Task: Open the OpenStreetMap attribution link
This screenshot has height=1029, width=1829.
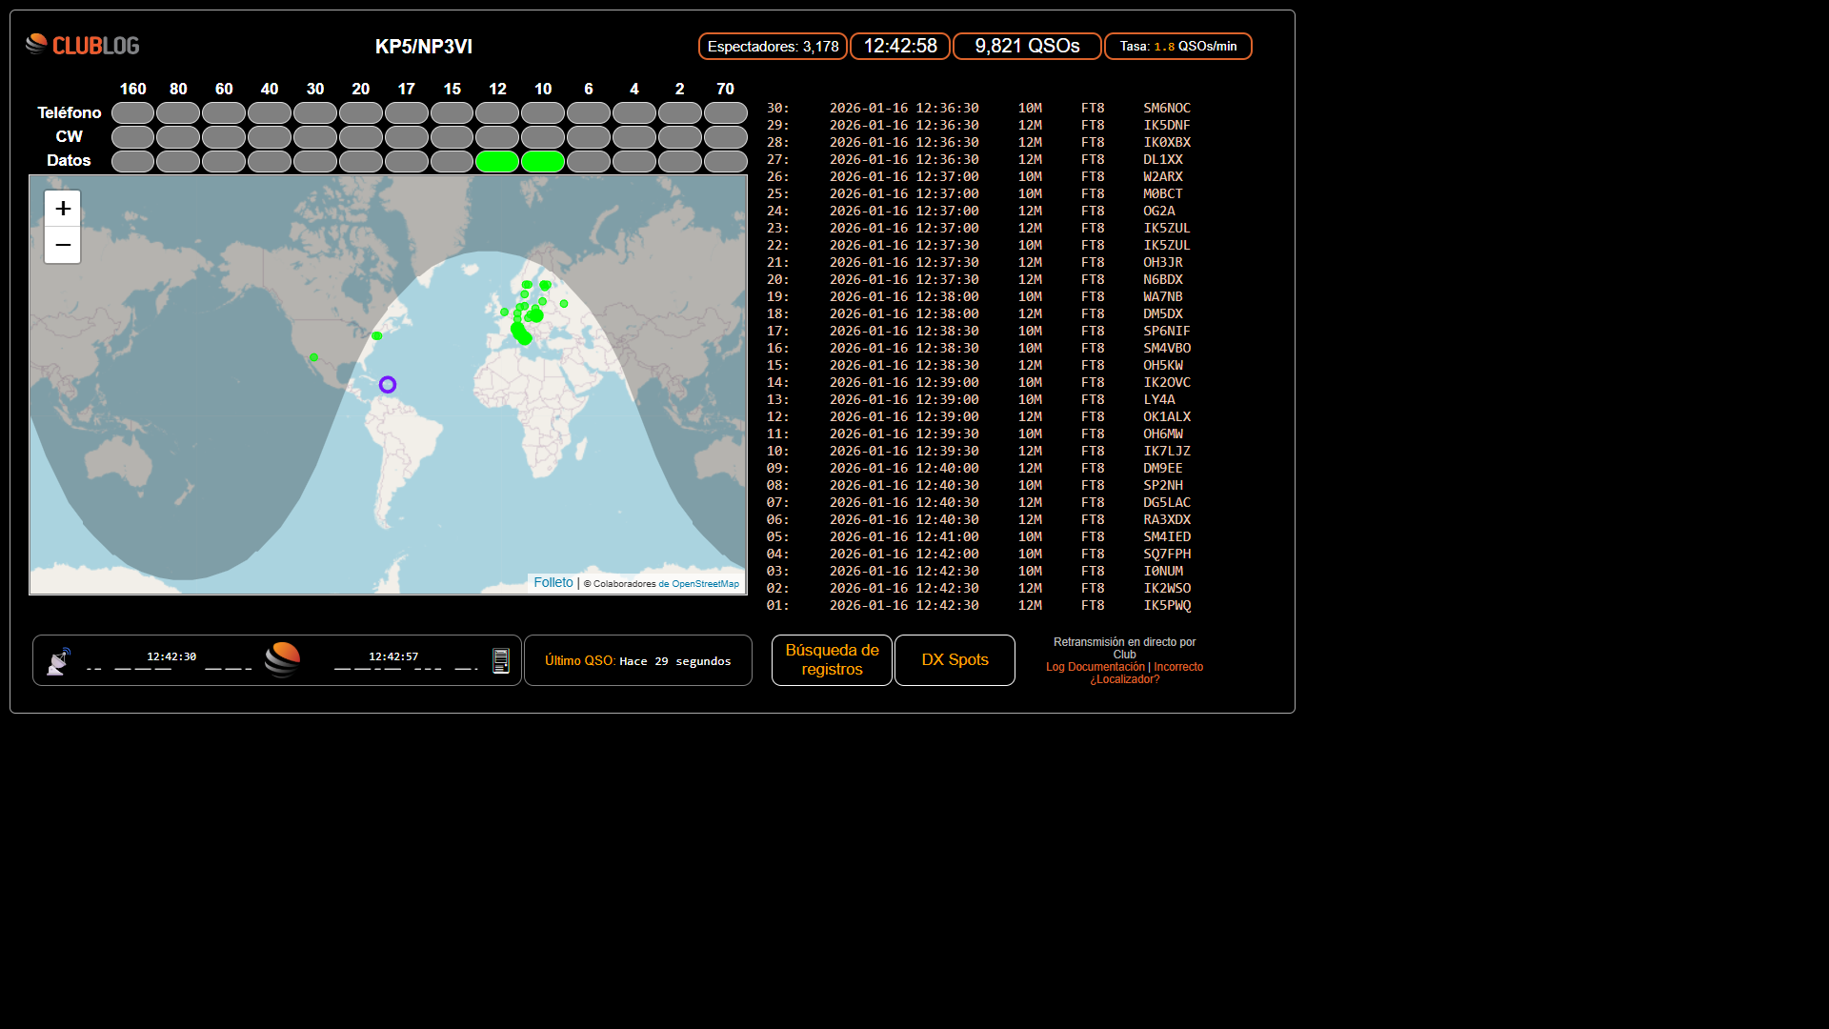Action: pyautogui.click(x=704, y=584)
